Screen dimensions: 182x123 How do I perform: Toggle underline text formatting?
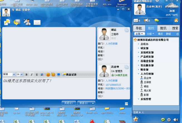coord(37,75)
